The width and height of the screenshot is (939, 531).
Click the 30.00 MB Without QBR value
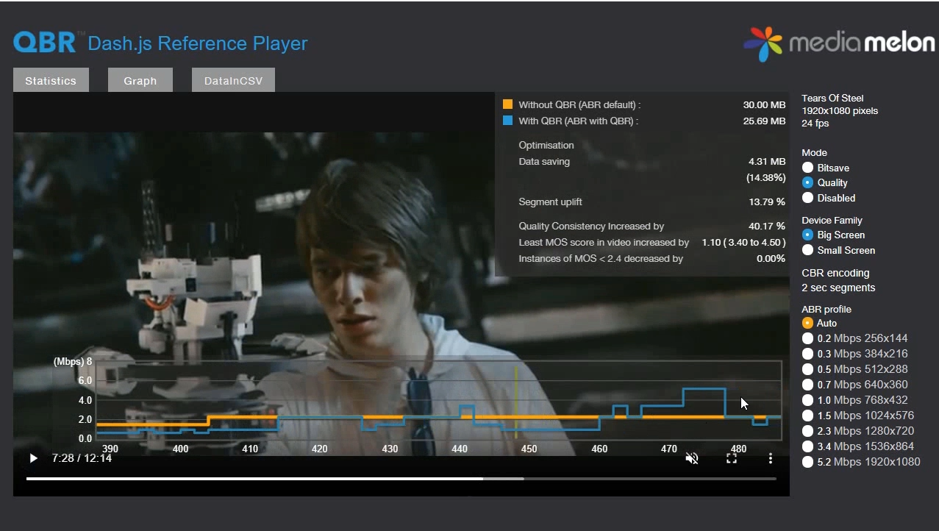point(764,104)
